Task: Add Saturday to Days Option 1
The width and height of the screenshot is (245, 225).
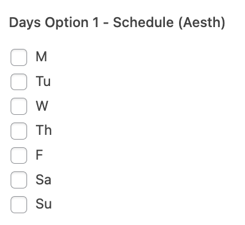Action: tap(19, 180)
